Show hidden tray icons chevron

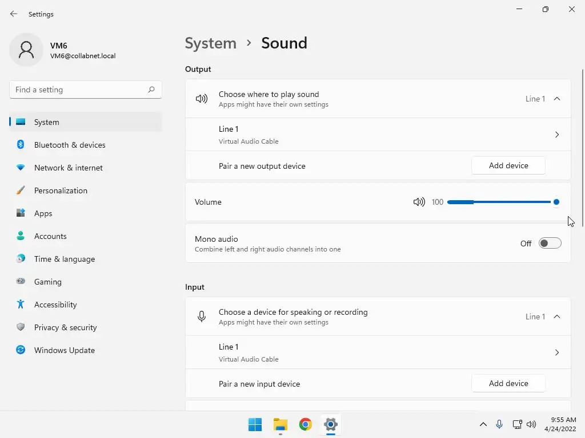(483, 424)
